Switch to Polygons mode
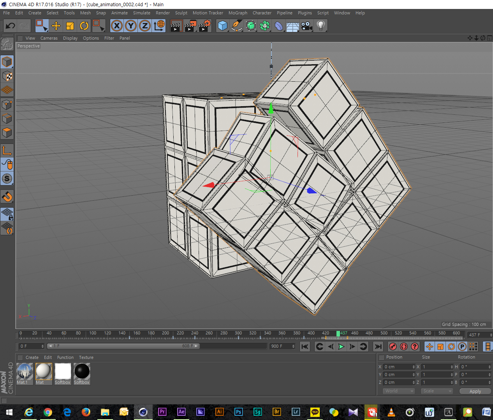This screenshot has width=493, height=420. coord(7,133)
